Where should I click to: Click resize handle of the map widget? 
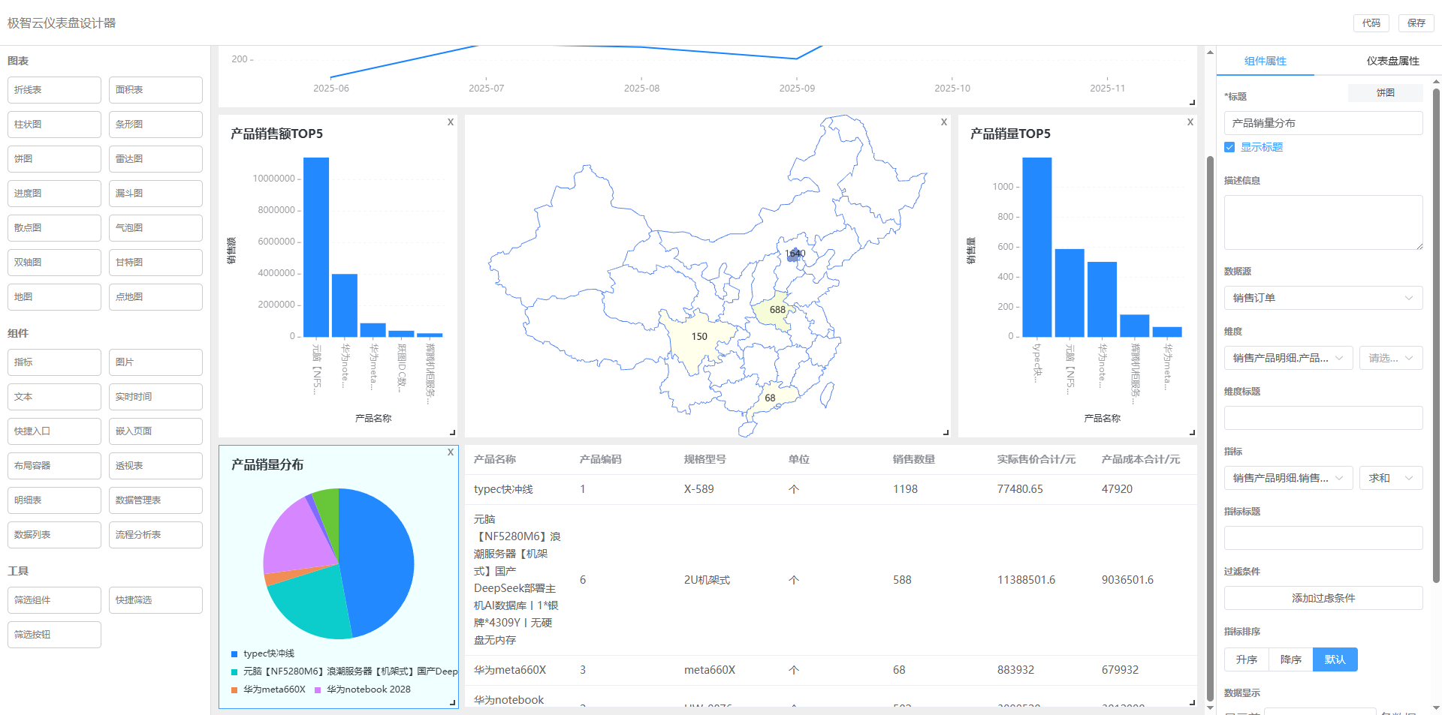coord(946,432)
